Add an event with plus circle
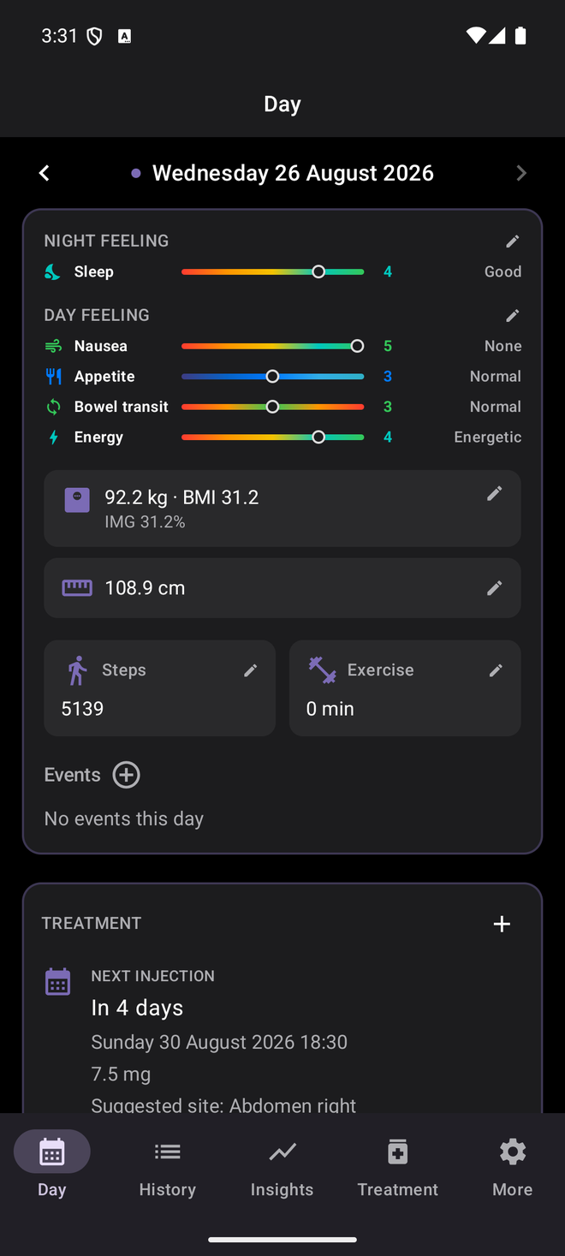The image size is (565, 1256). 127,775
